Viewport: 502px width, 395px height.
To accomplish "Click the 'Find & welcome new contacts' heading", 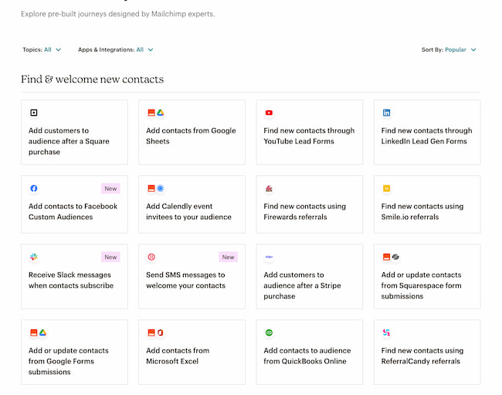I will coord(92,79).
